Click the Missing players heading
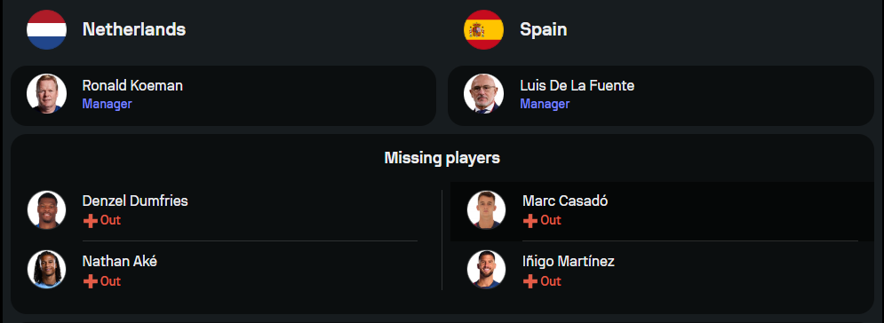 click(x=442, y=158)
